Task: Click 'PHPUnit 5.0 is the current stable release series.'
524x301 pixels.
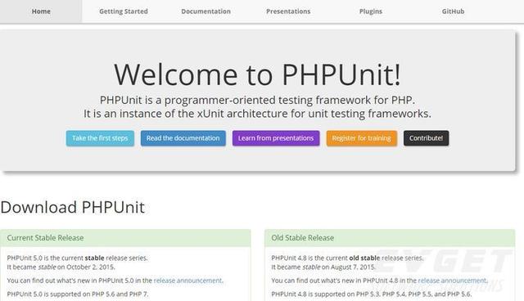Action: point(77,258)
